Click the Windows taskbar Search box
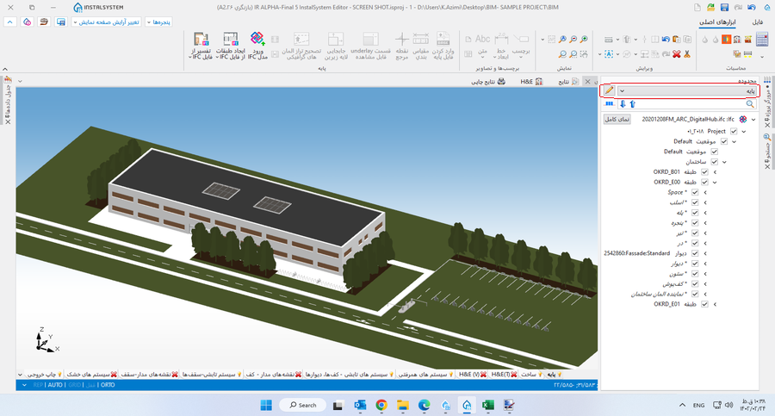The image size is (775, 416). 301,404
